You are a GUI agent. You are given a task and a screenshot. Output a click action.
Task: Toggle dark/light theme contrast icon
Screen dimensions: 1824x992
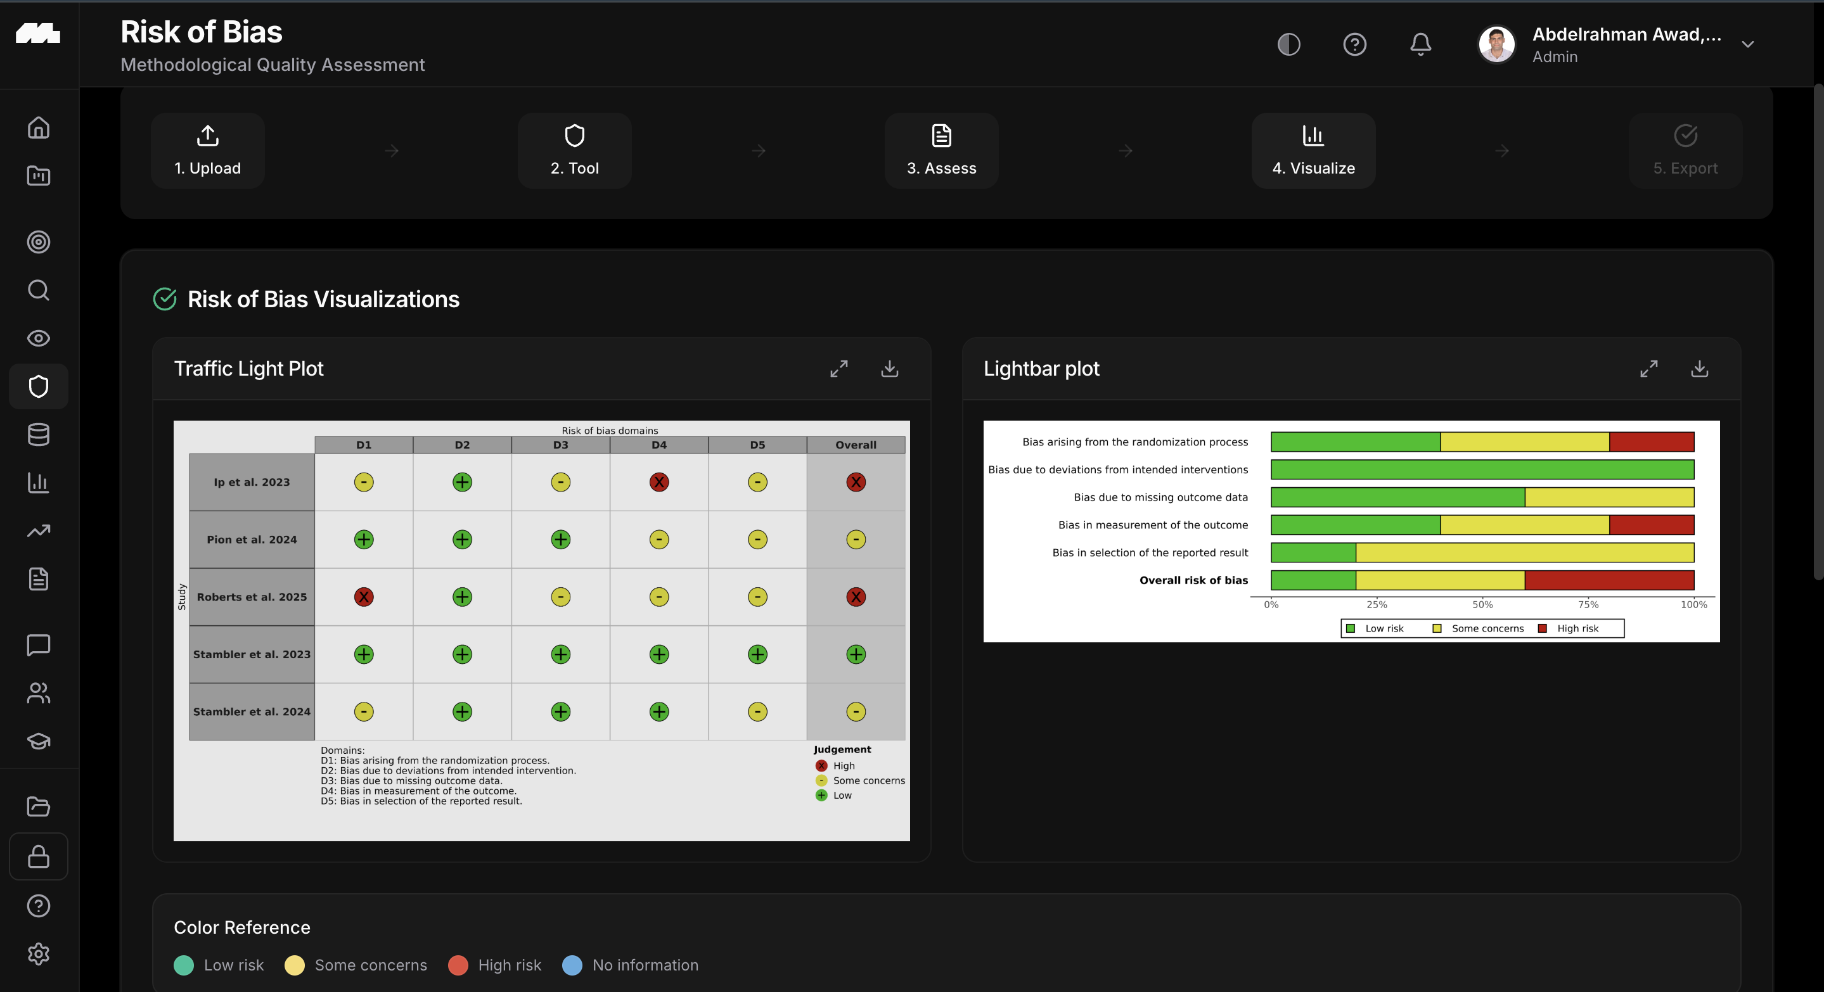point(1288,44)
